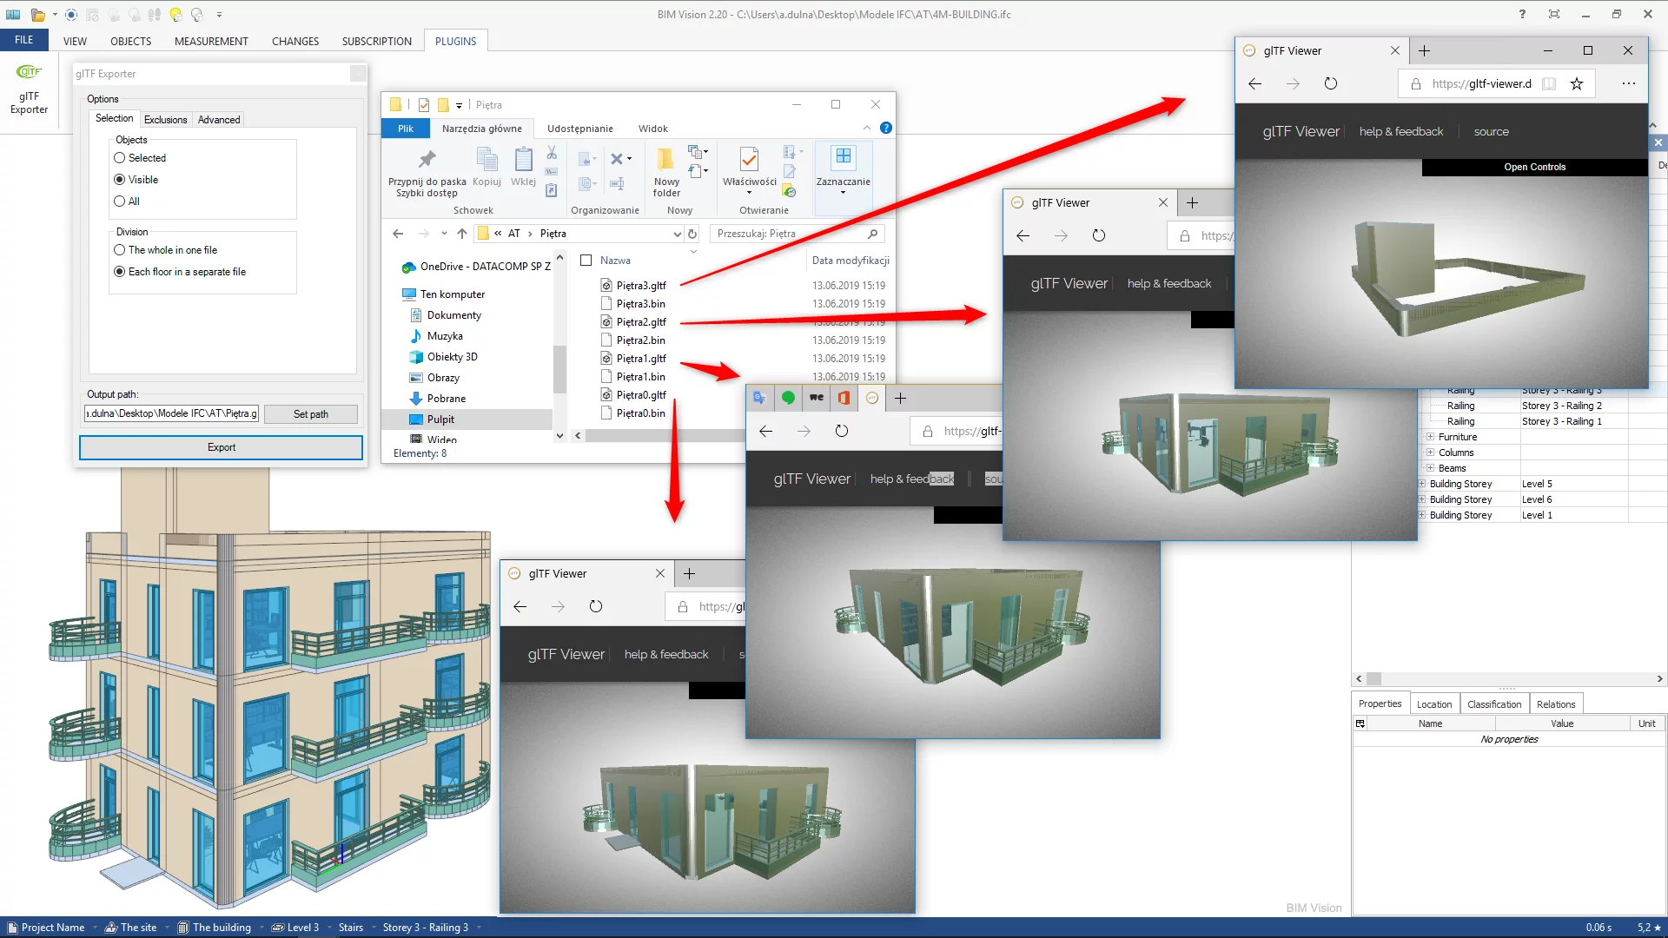Image resolution: width=1668 pixels, height=938 pixels.
Task: Select the 'Selected' objects radio button
Action: 120,158
